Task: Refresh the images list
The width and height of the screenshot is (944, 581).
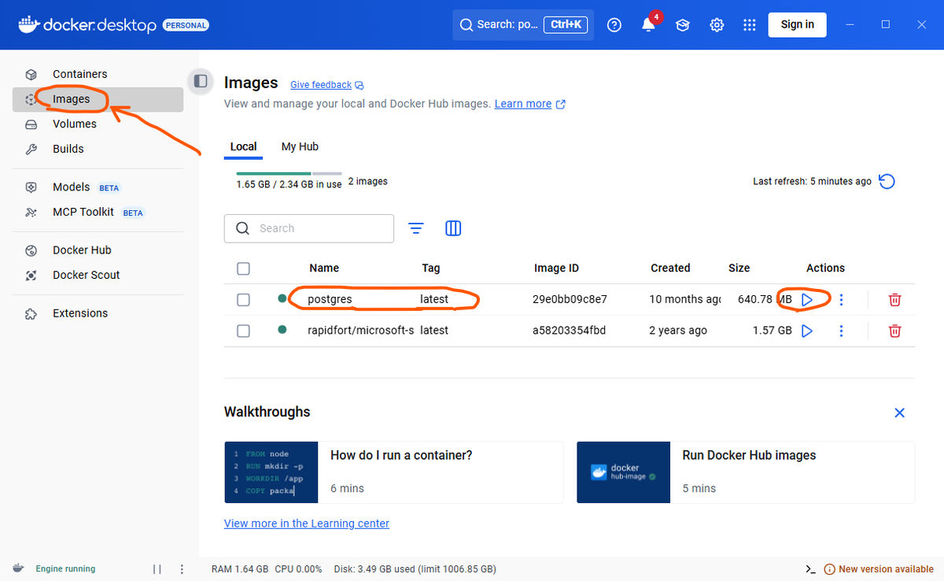Action: (887, 182)
